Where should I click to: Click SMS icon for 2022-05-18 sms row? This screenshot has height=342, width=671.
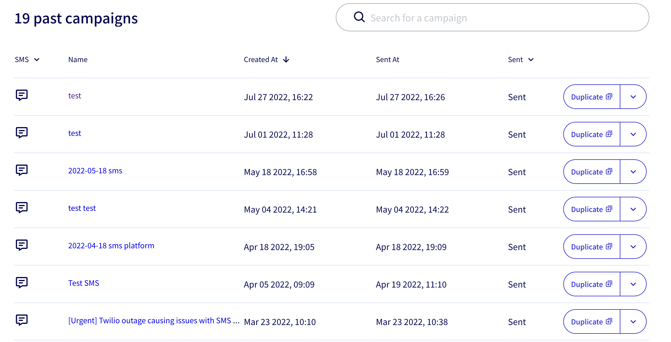(22, 170)
